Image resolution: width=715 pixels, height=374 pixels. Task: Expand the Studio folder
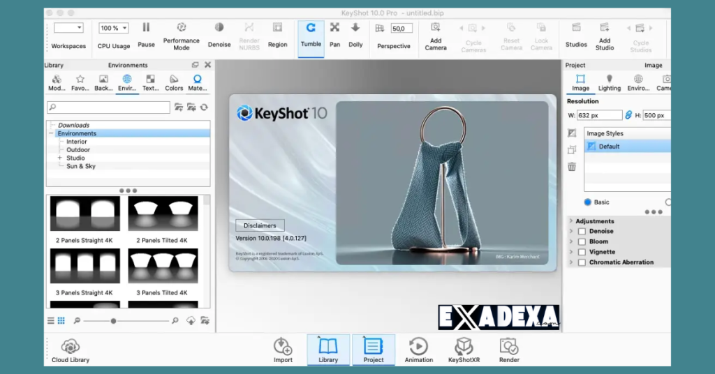59,158
